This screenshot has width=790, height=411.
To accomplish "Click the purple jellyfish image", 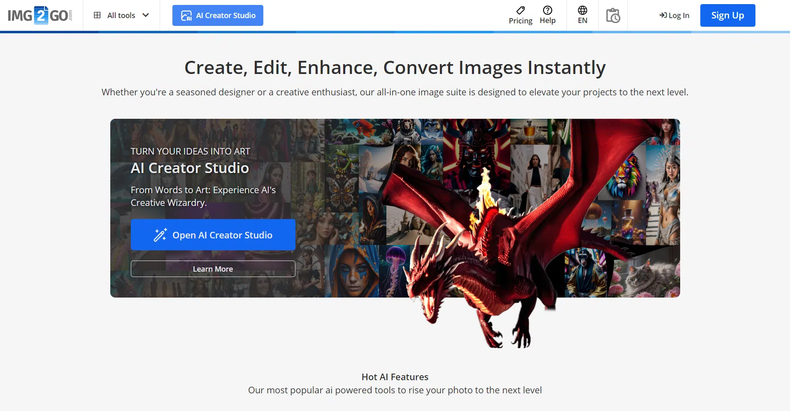I will (x=394, y=267).
